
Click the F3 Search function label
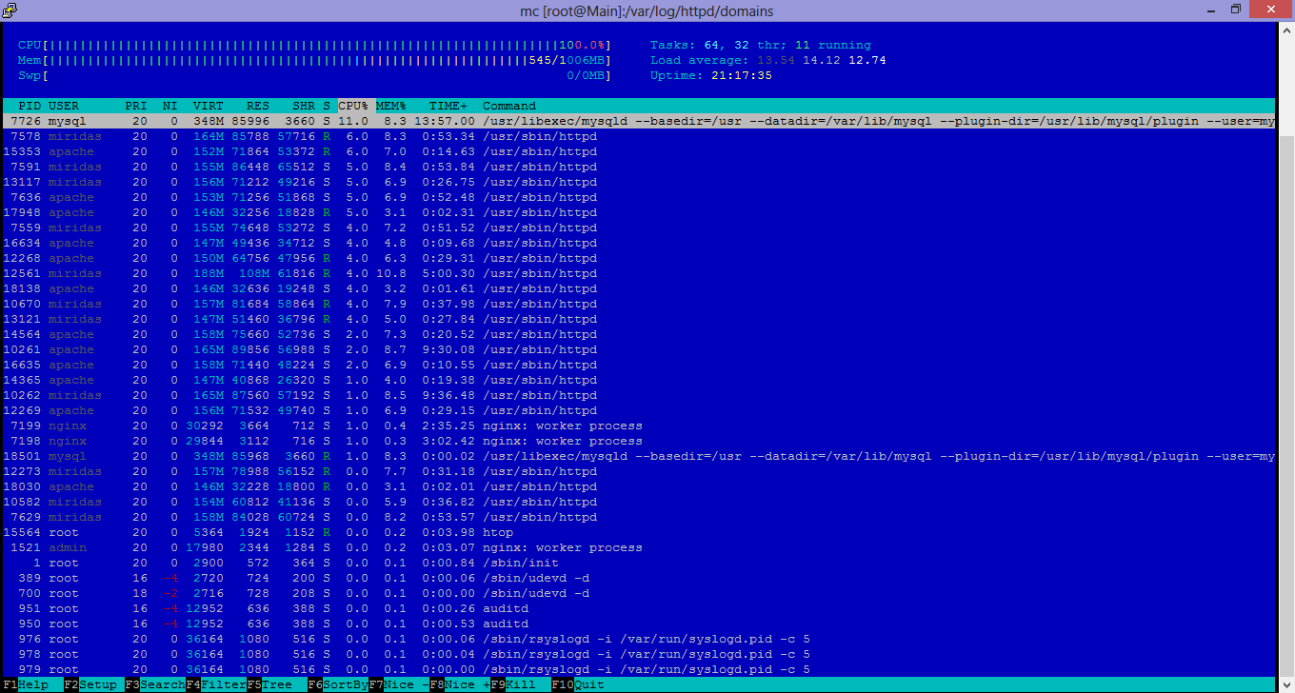[155, 684]
